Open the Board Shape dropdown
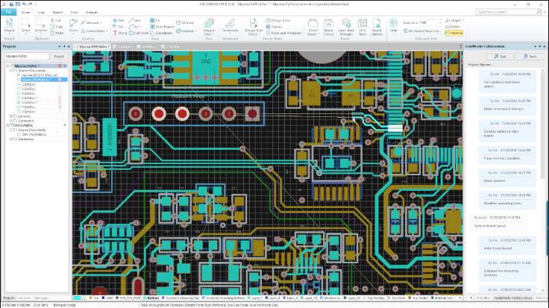The width and height of the screenshot is (549, 308). [313, 27]
